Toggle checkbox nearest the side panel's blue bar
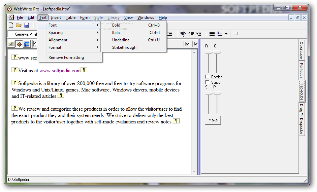Screen dimensions: 317x192 pyautogui.click(x=196, y=44)
